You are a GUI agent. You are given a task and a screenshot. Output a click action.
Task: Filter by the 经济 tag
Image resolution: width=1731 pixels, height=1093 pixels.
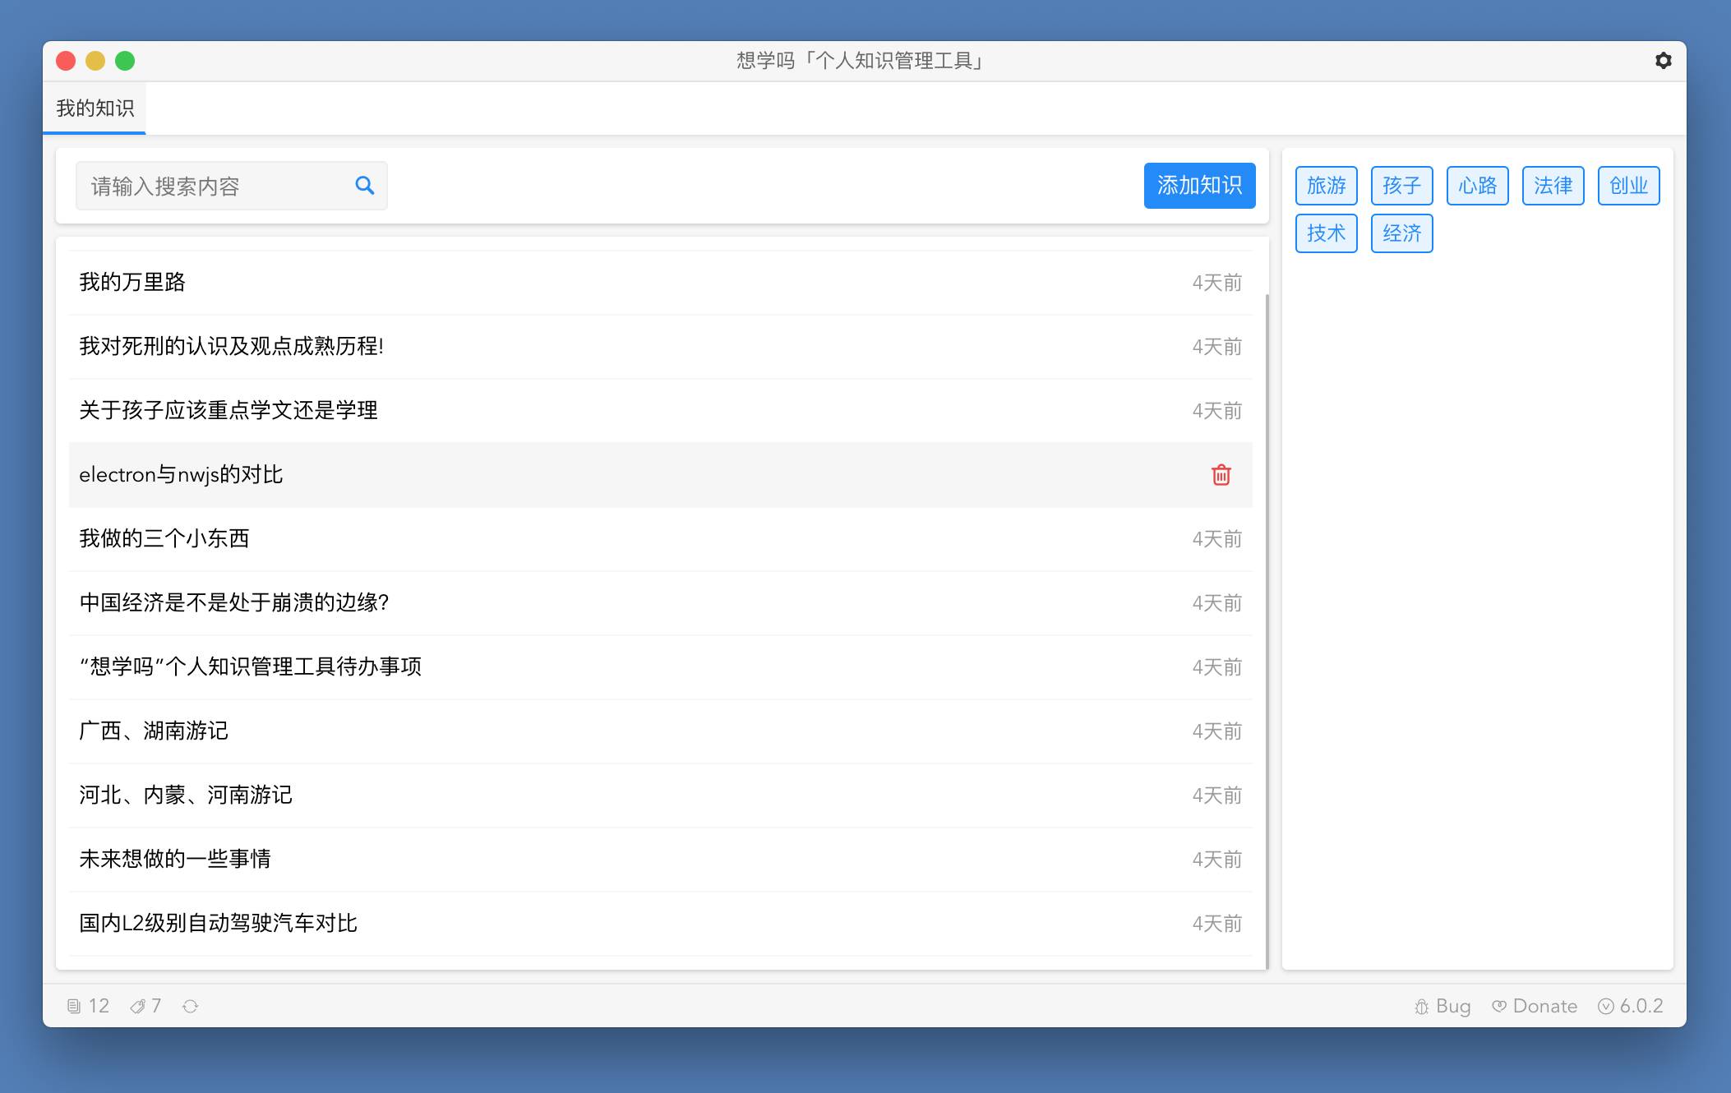(x=1401, y=233)
